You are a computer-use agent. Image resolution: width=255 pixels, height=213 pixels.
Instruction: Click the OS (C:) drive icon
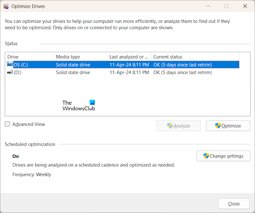coord(10,65)
